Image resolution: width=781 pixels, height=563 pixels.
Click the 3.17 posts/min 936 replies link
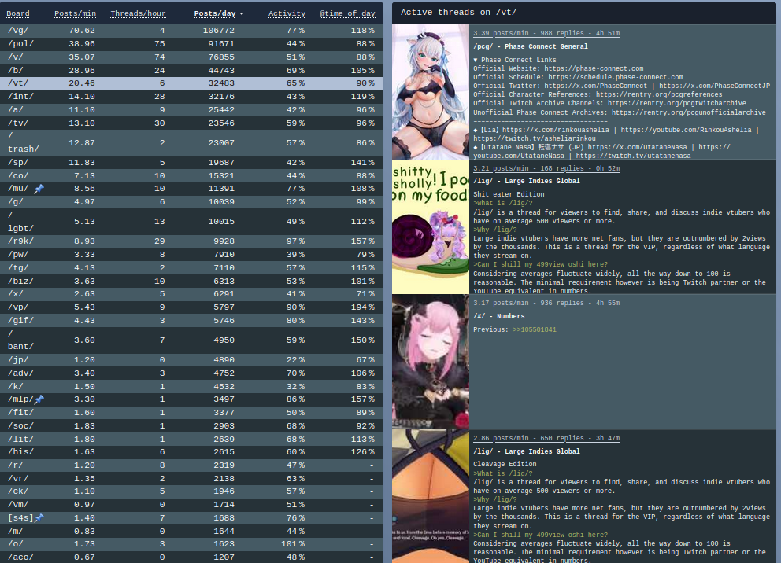click(x=546, y=304)
